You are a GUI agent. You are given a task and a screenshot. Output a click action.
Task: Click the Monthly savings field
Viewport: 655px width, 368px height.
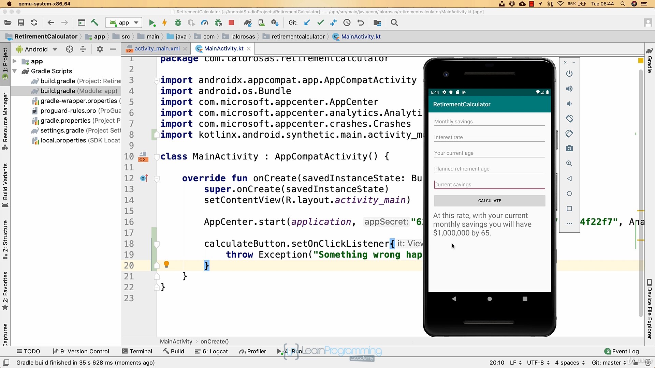[490, 122]
